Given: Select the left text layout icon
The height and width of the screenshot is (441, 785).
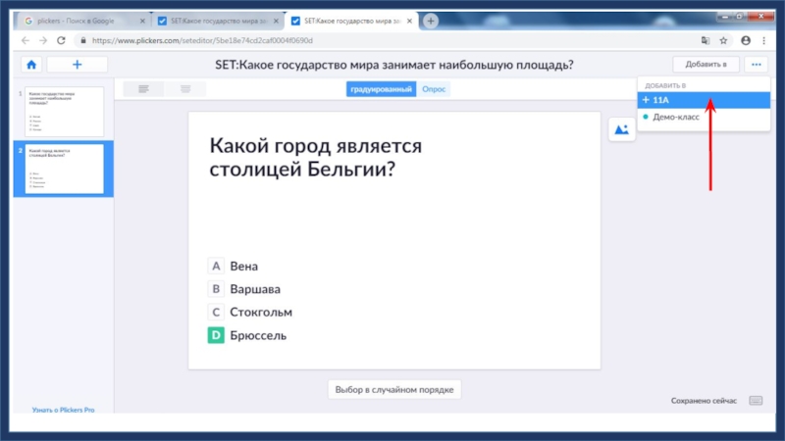Looking at the screenshot, I should [143, 89].
